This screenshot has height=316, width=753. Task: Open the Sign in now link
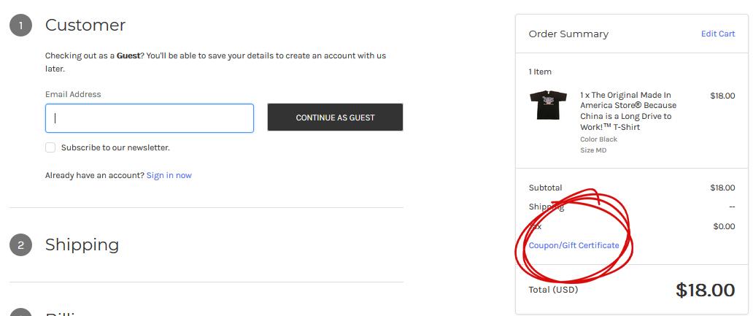[169, 175]
